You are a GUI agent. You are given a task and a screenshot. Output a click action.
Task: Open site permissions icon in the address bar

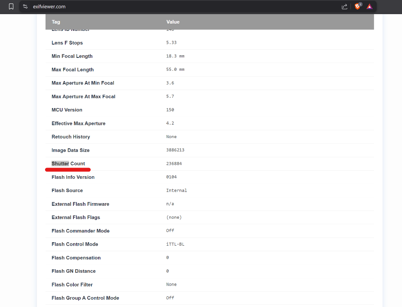[x=25, y=6]
